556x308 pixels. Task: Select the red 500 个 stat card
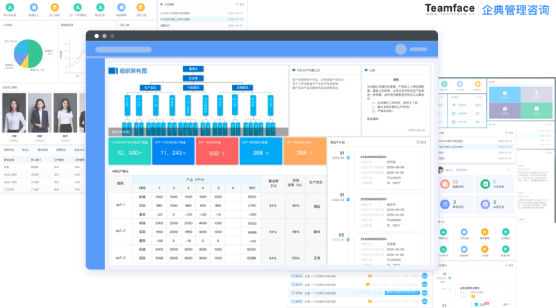(216, 152)
